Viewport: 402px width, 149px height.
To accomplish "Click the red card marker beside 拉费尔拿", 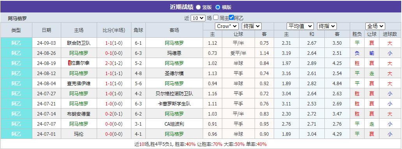I will click(69, 63).
